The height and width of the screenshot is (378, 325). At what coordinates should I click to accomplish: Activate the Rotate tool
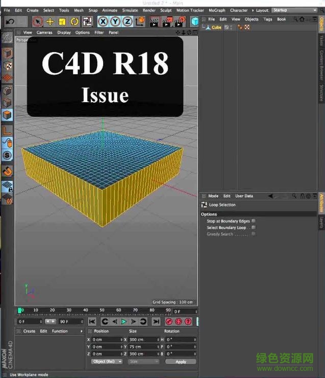click(x=74, y=21)
